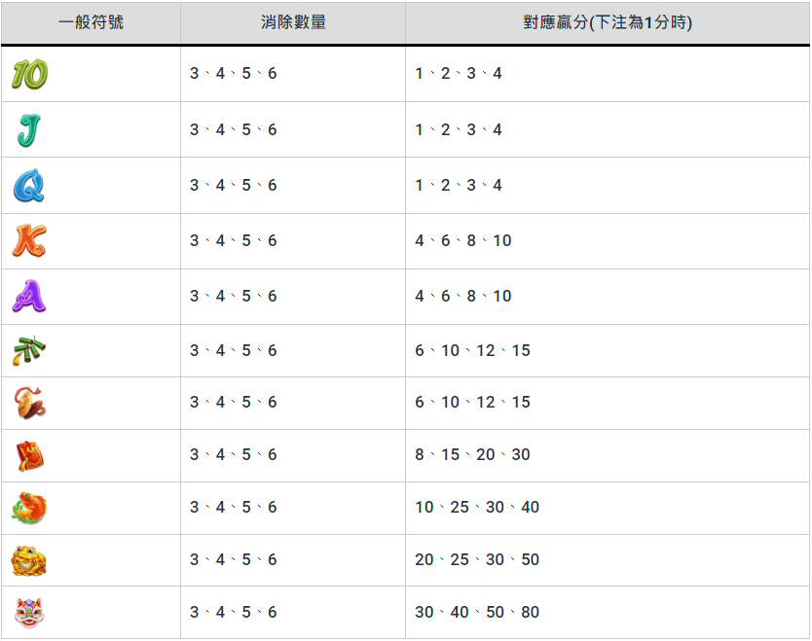Select the purple A symbol icon
The image size is (812, 641).
pos(29,296)
